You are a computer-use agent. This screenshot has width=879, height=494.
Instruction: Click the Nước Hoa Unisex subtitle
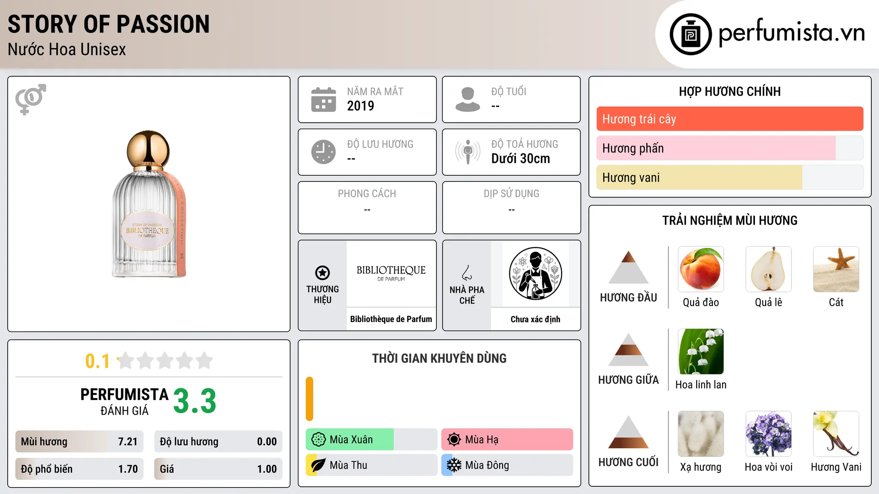tap(67, 49)
